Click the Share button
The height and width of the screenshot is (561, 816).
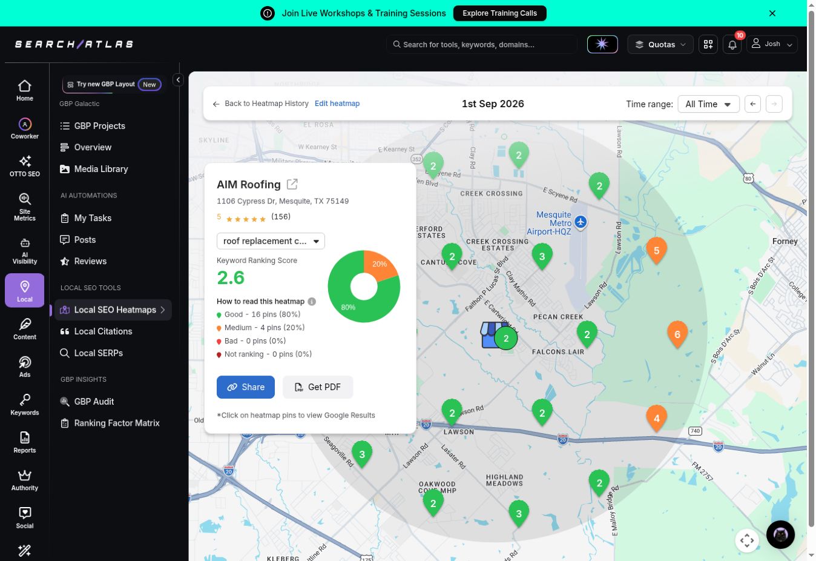(x=246, y=387)
